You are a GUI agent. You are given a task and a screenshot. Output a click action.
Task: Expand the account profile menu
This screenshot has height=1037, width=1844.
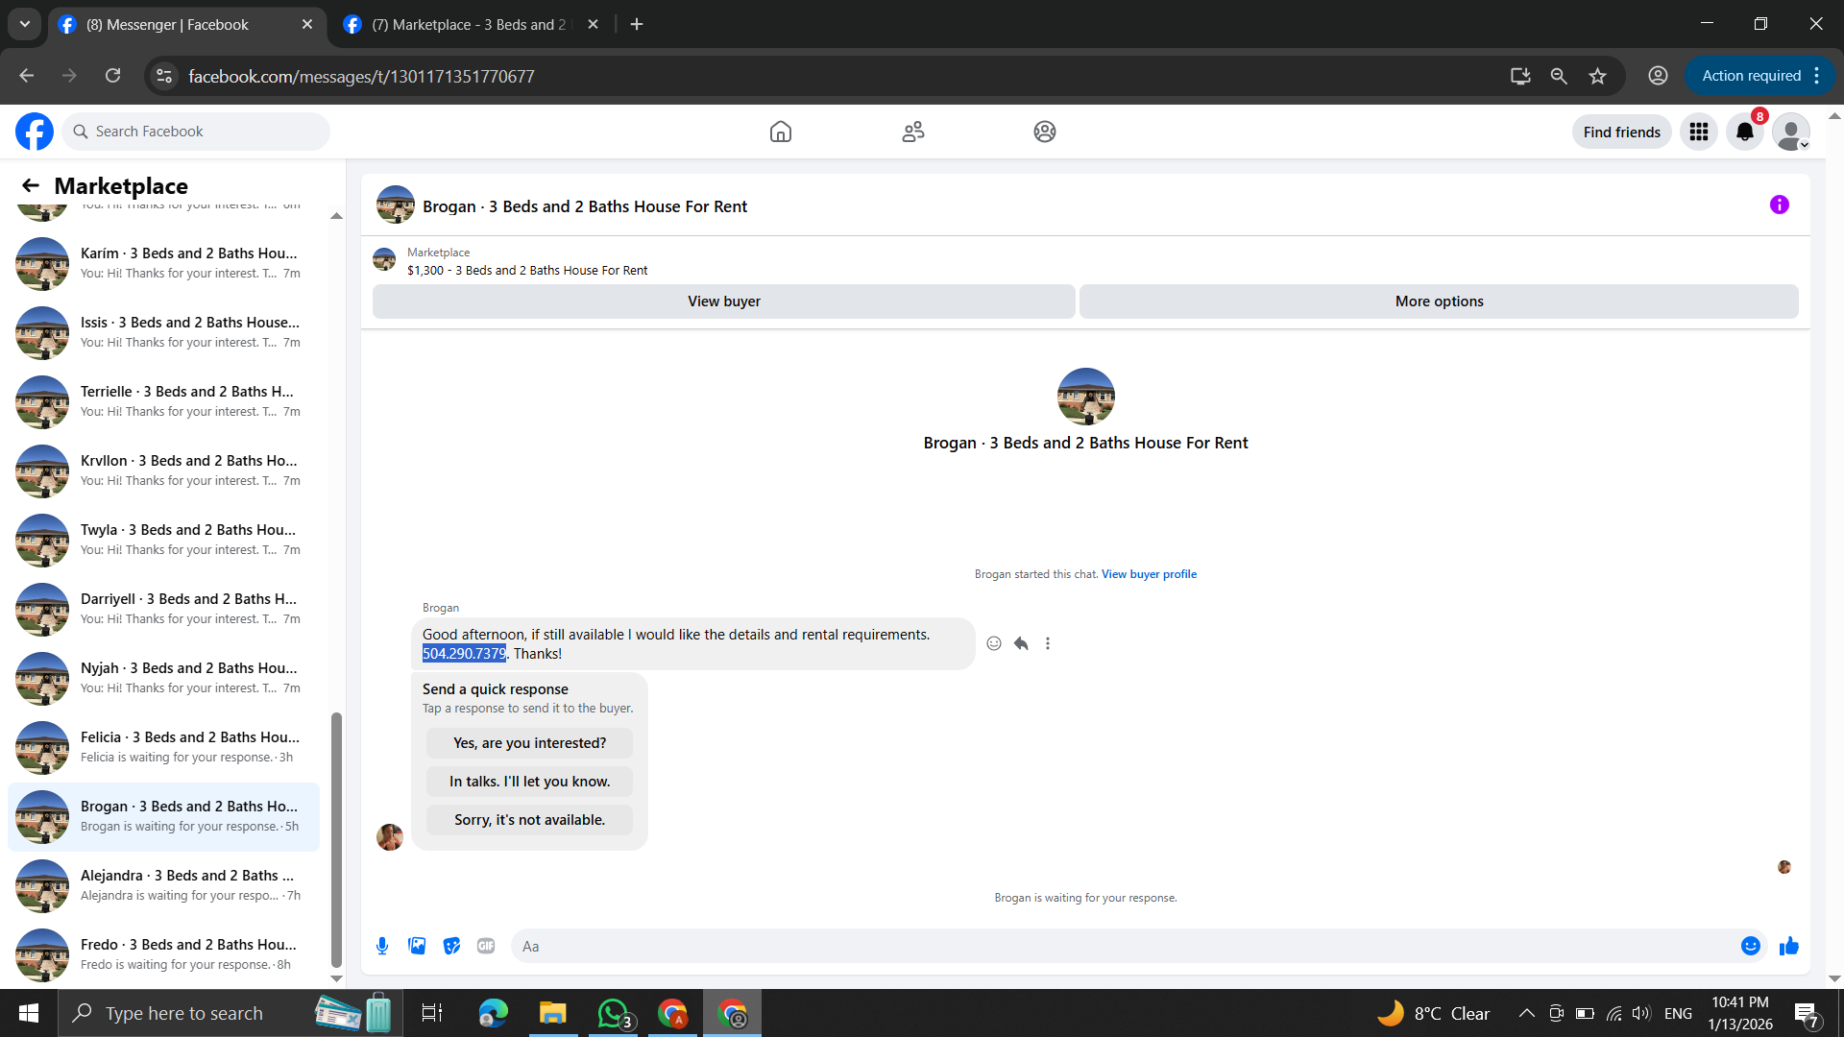[1790, 132]
